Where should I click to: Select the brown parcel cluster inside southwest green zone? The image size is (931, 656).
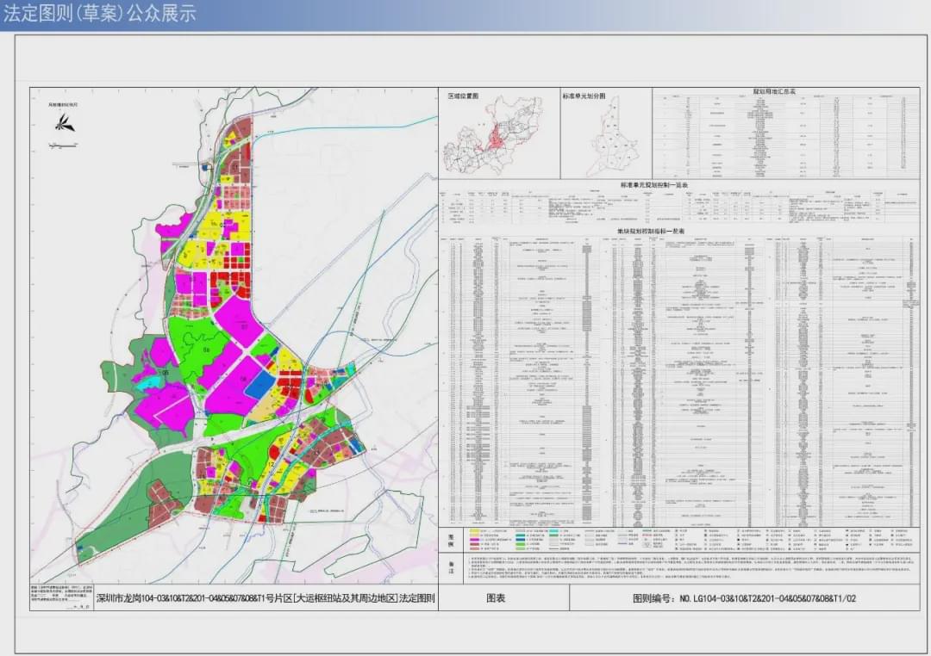[x=164, y=504]
